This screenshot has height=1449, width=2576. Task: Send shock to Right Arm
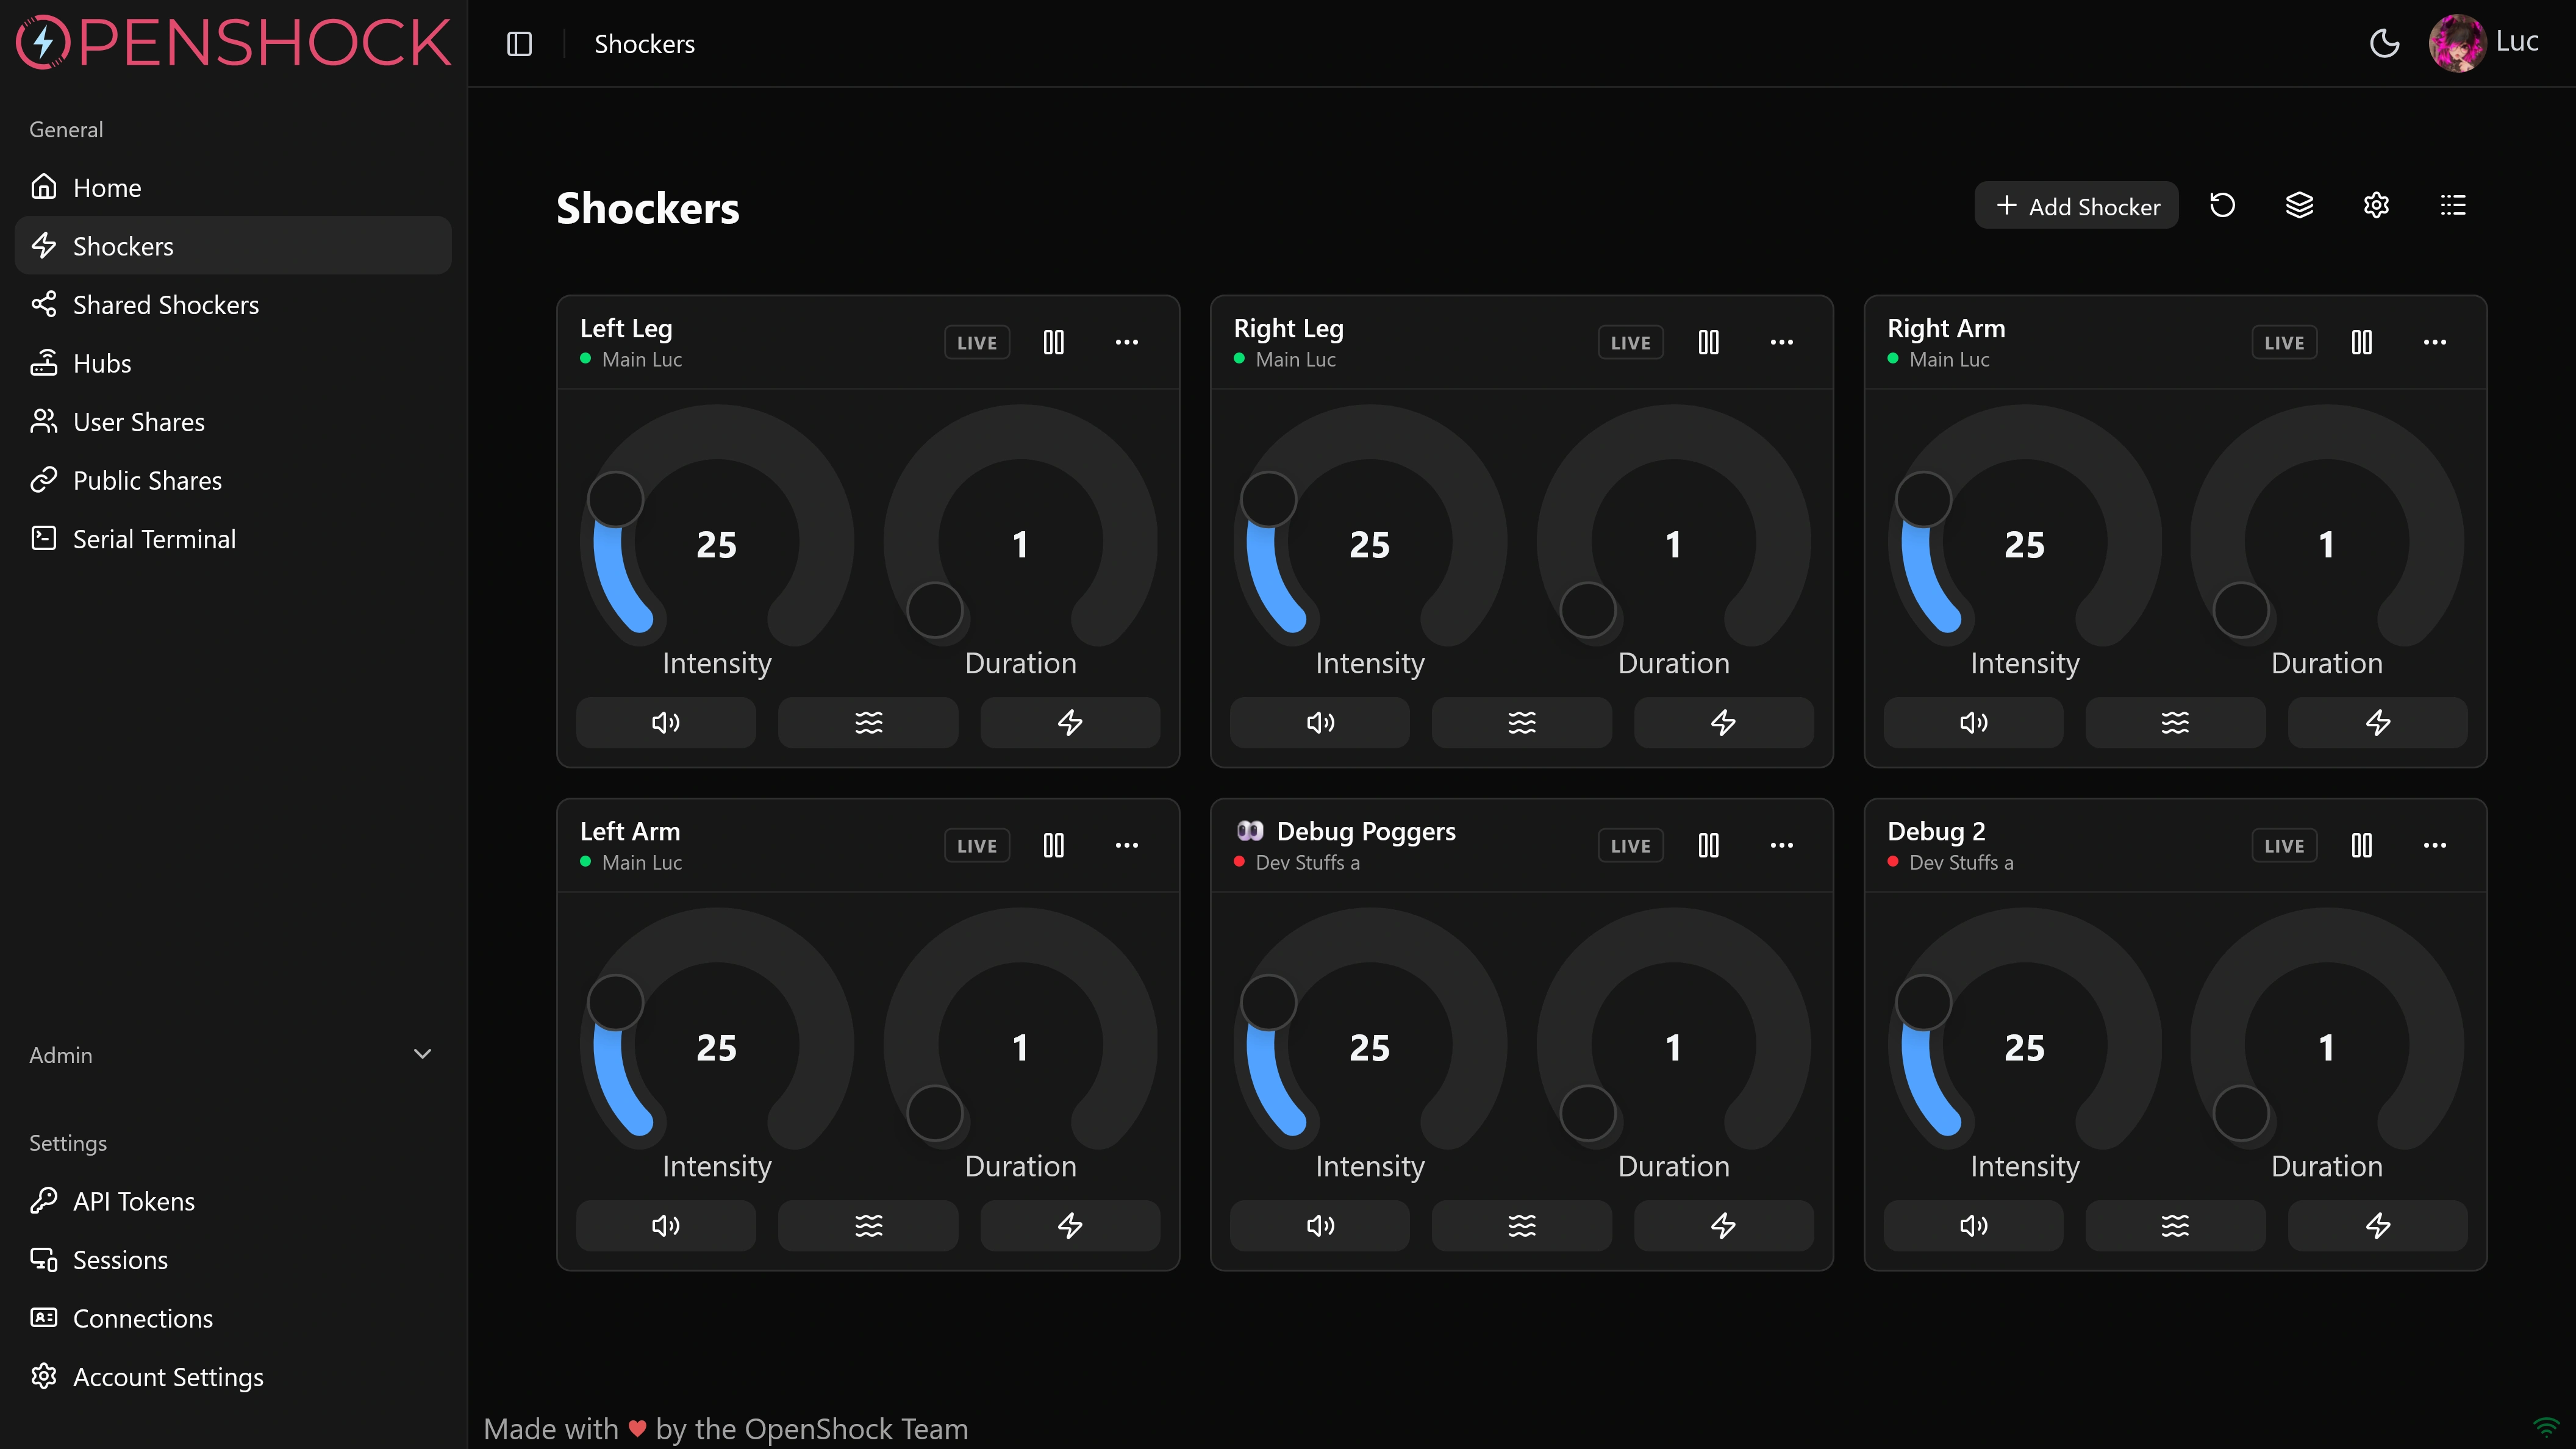[2378, 722]
